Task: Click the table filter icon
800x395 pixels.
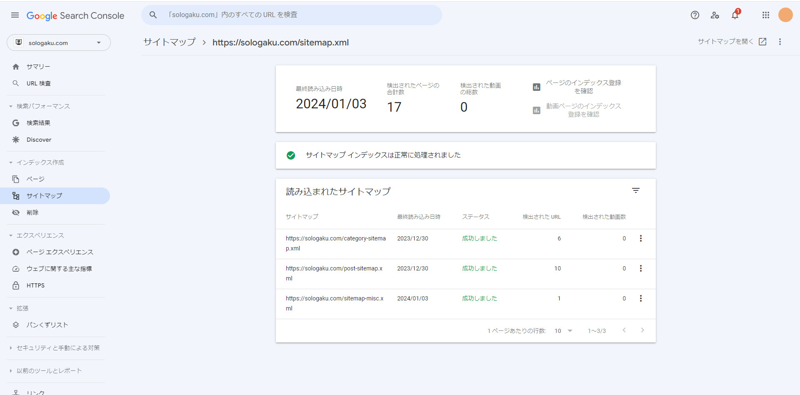Action: click(635, 191)
